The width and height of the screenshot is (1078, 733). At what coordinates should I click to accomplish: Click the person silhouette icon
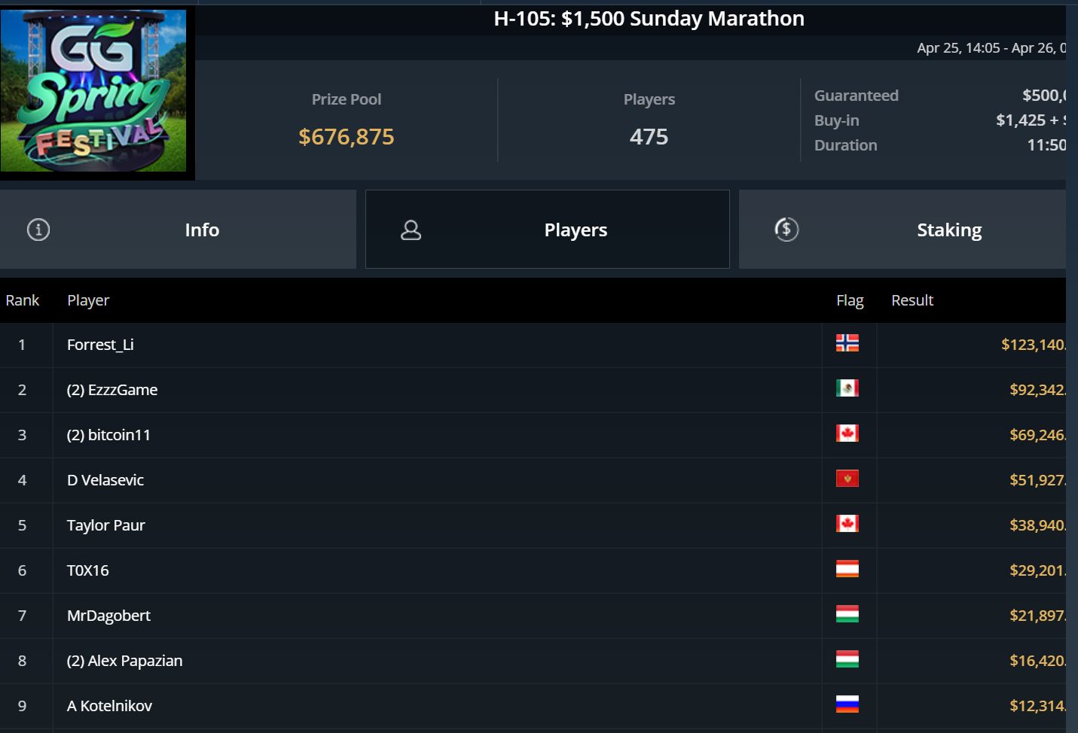411,230
